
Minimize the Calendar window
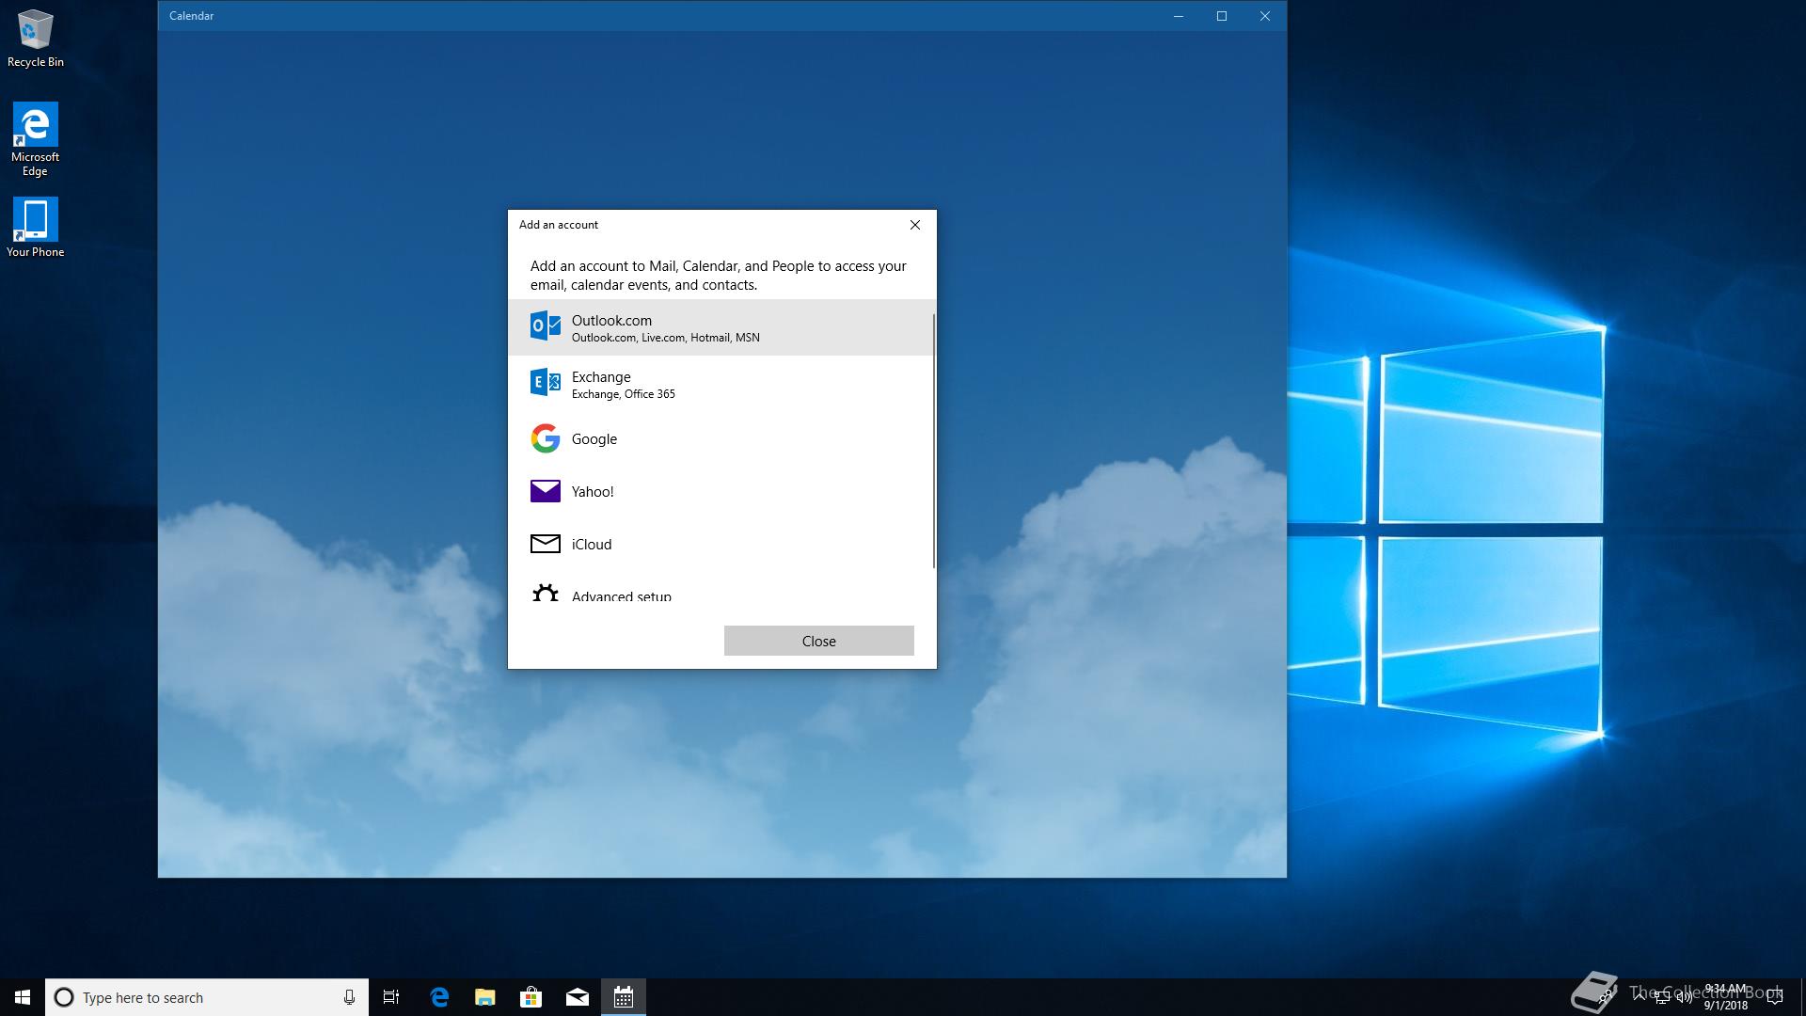tap(1179, 16)
